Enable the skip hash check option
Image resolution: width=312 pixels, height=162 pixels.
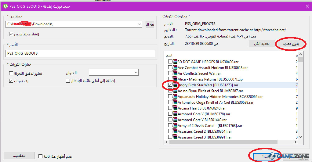[11, 73]
